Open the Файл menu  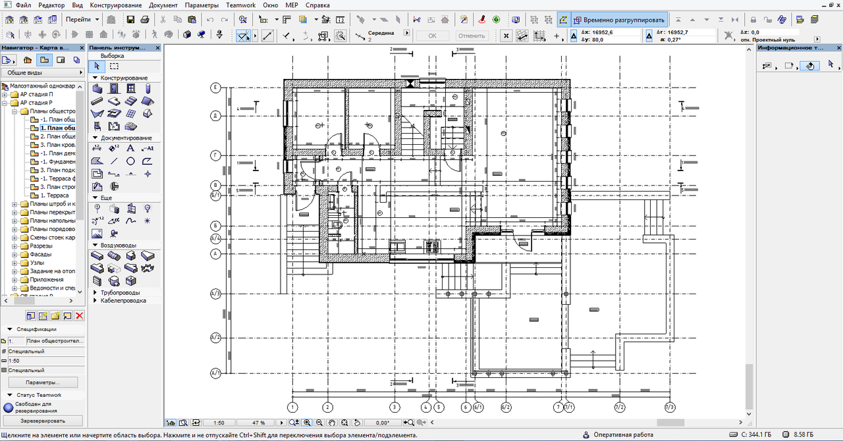point(23,5)
